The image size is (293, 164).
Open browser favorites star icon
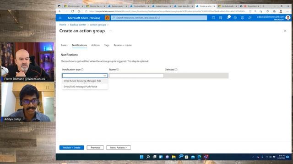click(267, 11)
